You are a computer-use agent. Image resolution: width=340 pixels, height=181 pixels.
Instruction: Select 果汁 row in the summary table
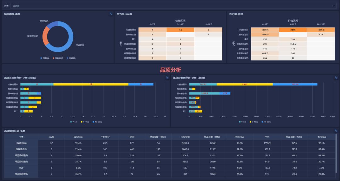[170, 168]
